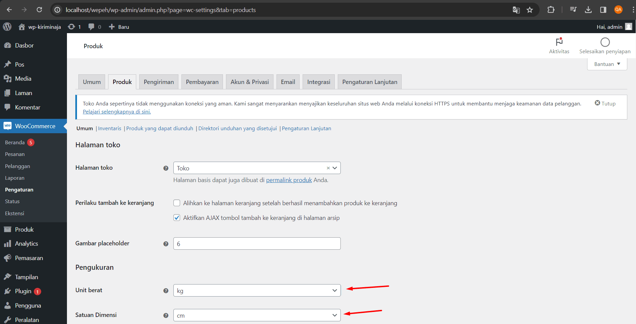Select the Media icon in the sidebar
The image size is (636, 324).
coord(7,78)
